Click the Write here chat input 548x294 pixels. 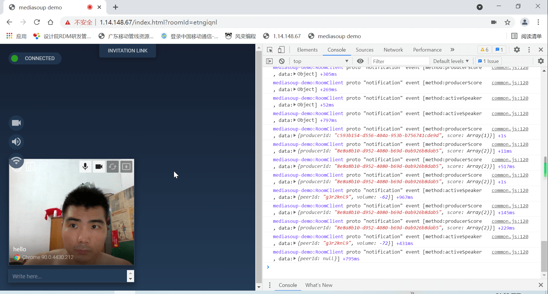pos(68,276)
